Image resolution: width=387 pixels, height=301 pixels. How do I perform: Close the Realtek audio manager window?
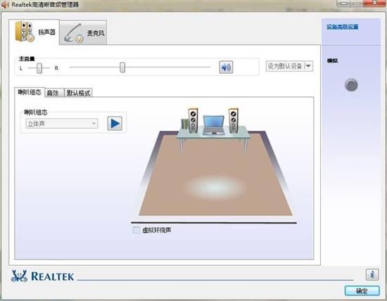pos(374,3)
